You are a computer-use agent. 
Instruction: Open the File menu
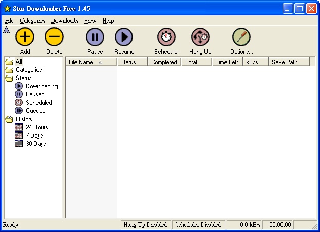click(x=9, y=21)
